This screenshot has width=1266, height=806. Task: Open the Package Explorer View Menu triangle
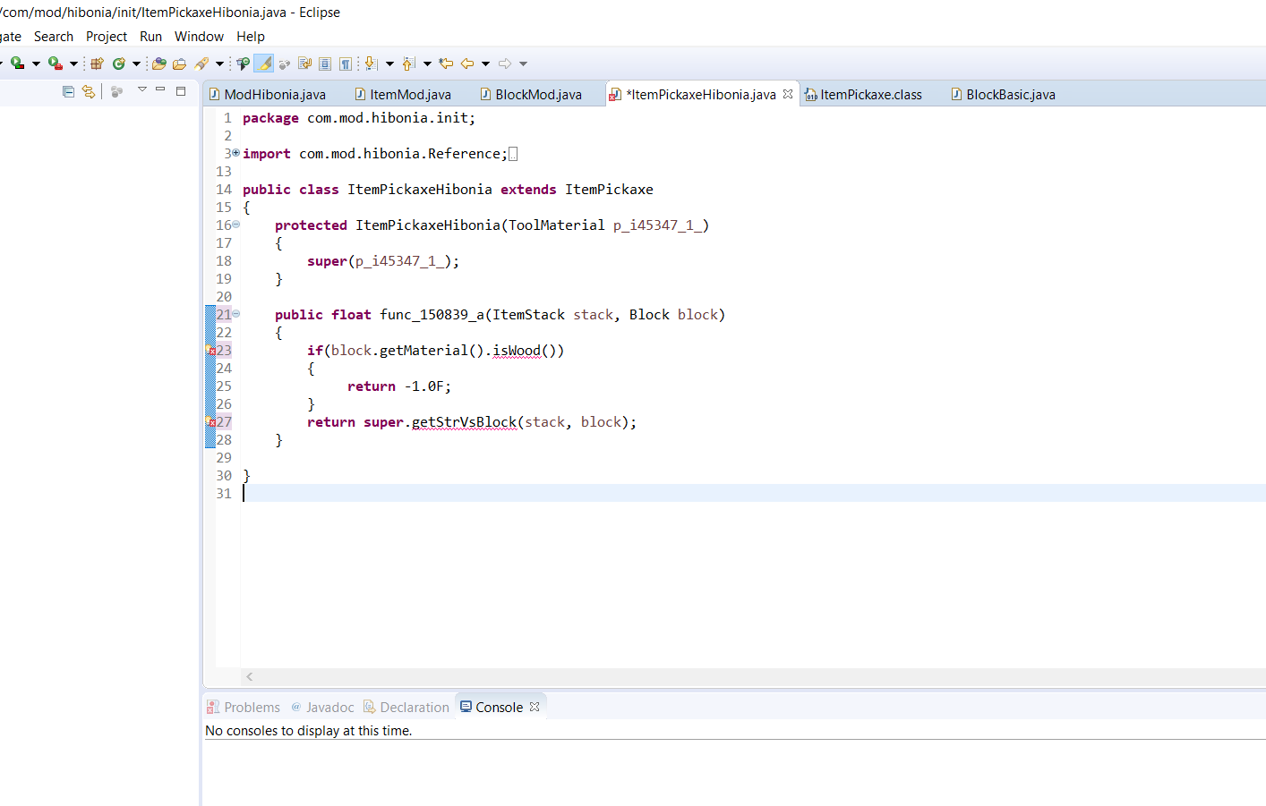click(141, 89)
